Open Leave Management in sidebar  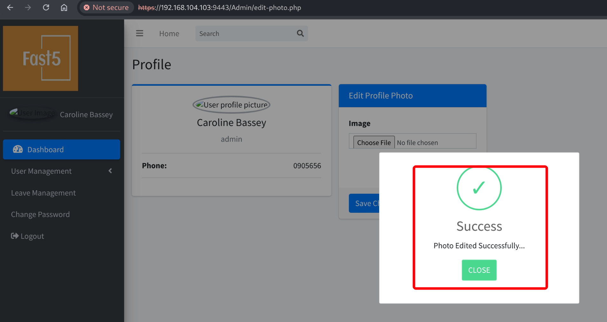point(43,193)
